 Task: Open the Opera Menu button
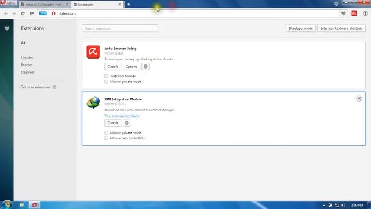[8, 3]
